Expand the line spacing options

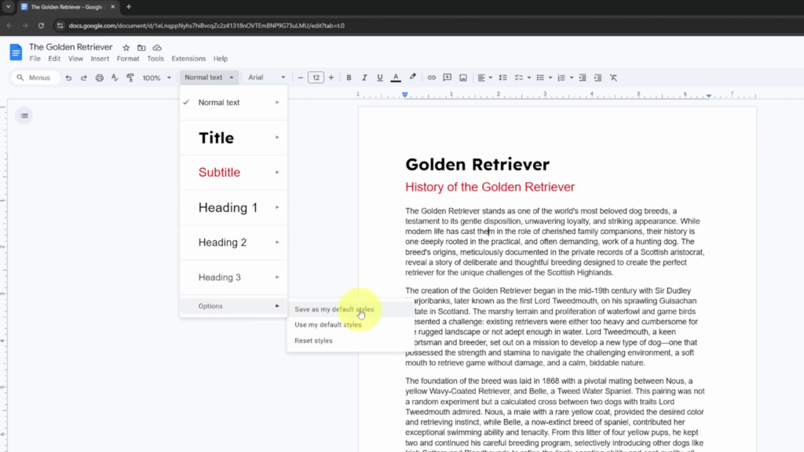(503, 77)
